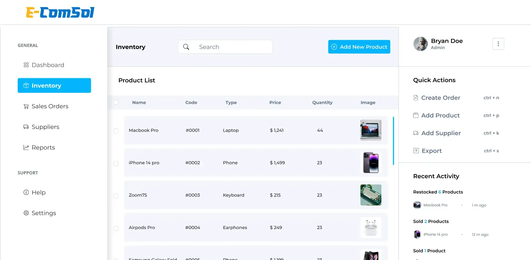531x260 pixels.
Task: Click the Create Order document icon
Action: click(x=416, y=98)
